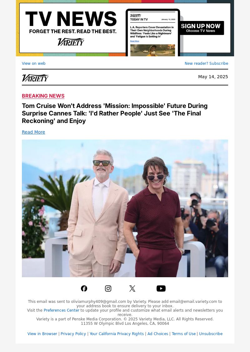Click the Unsubscribe link
This screenshot has height=352, width=250.
tap(211, 334)
